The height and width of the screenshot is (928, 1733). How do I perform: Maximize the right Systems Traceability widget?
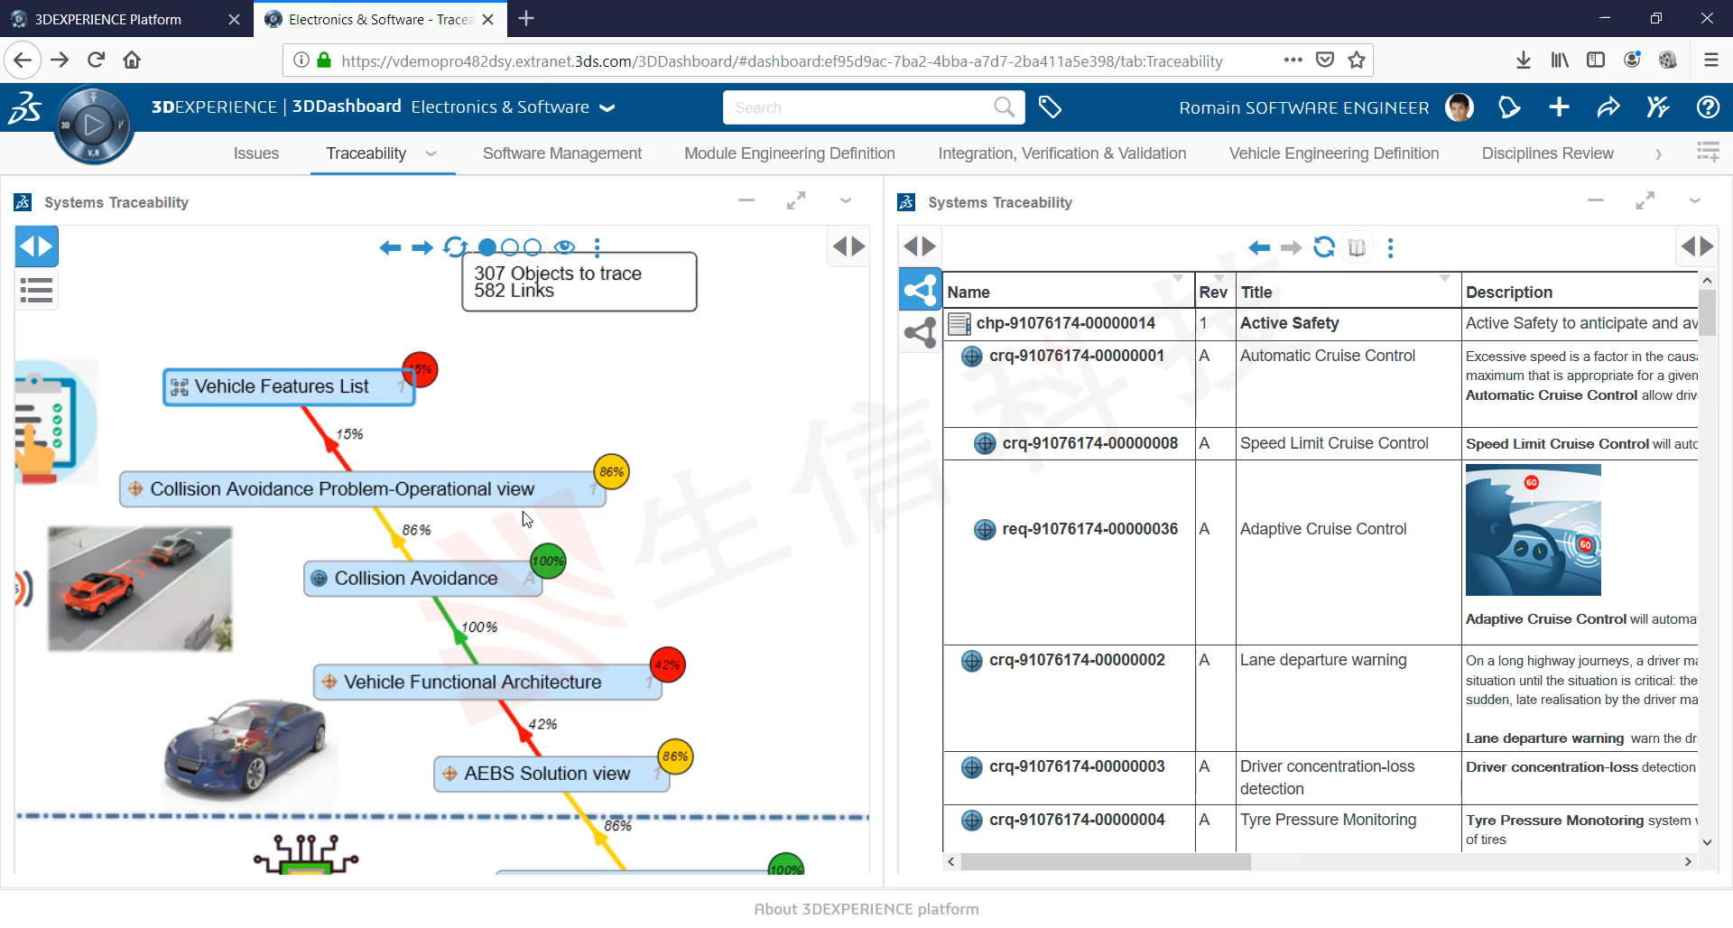pyautogui.click(x=1645, y=200)
